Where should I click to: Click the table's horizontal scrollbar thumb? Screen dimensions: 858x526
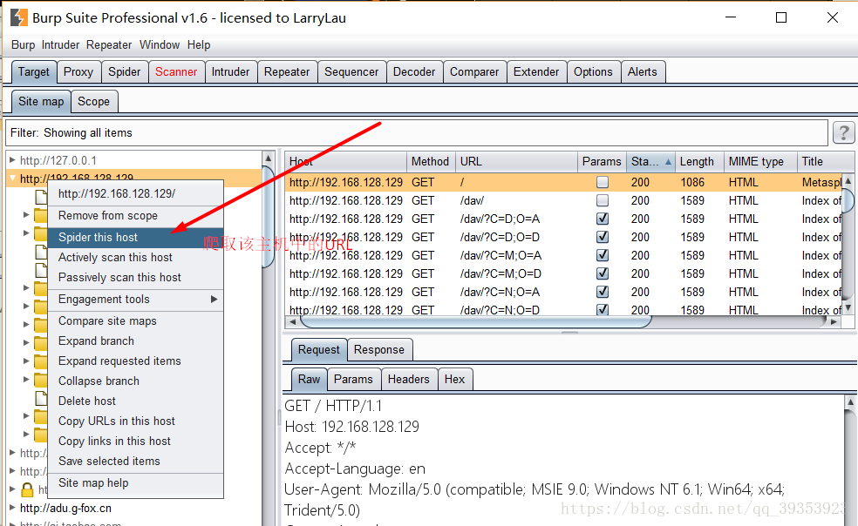pyautogui.click(x=475, y=321)
